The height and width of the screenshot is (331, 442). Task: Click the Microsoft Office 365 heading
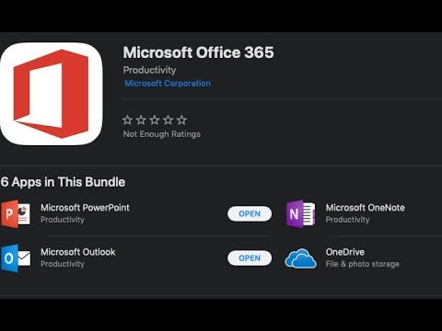[x=198, y=52]
